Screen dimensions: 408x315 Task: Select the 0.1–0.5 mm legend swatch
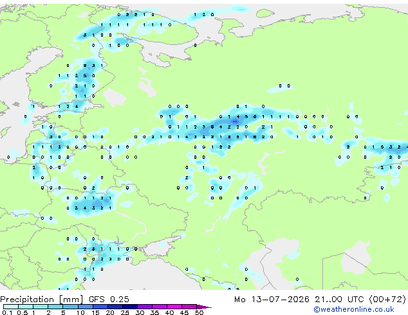click(x=11, y=307)
